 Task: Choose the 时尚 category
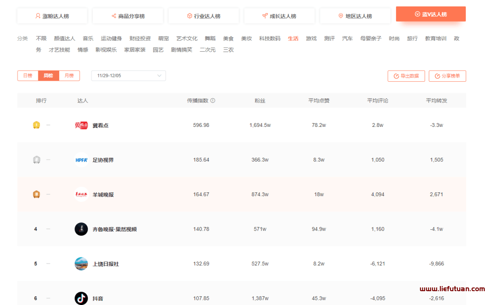pos(394,38)
